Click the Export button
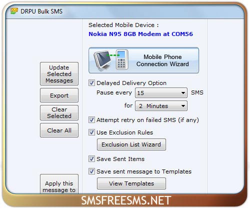This screenshot has height=210, width=250. 59,95
